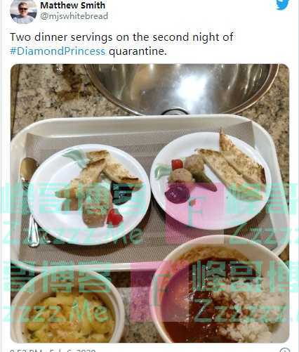The height and width of the screenshot is (352, 299).
Task: Click the spoon on the tray
Action: (29, 202)
